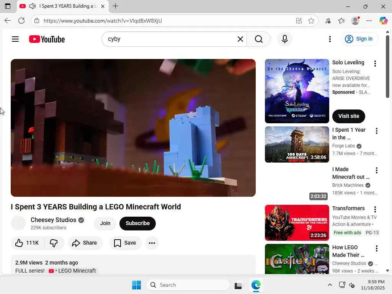Screen dimensions: 392x294
Task: Click the main video player
Action: coord(133,128)
